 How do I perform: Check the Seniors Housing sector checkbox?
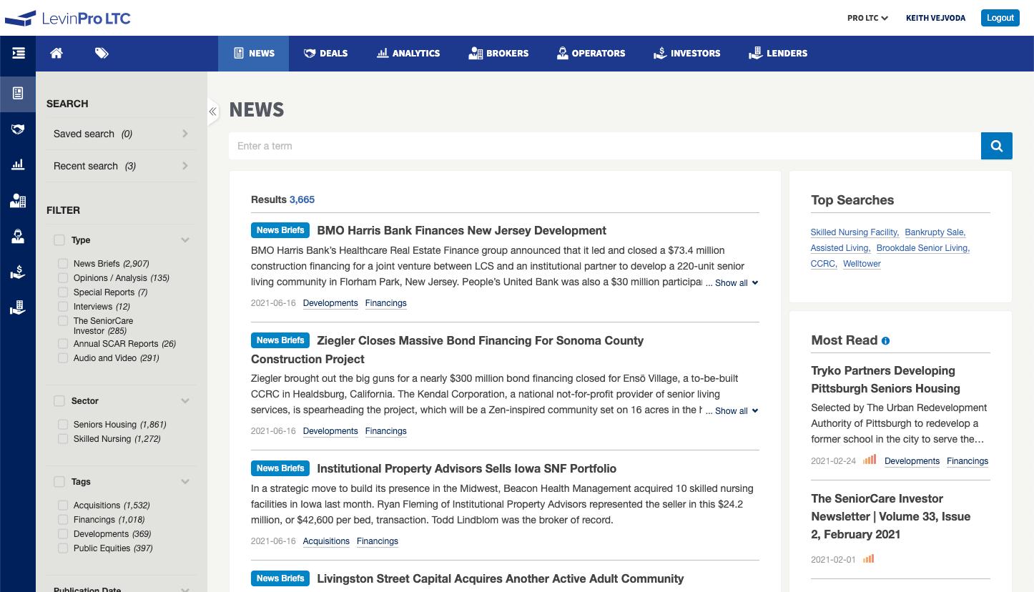pos(63,425)
